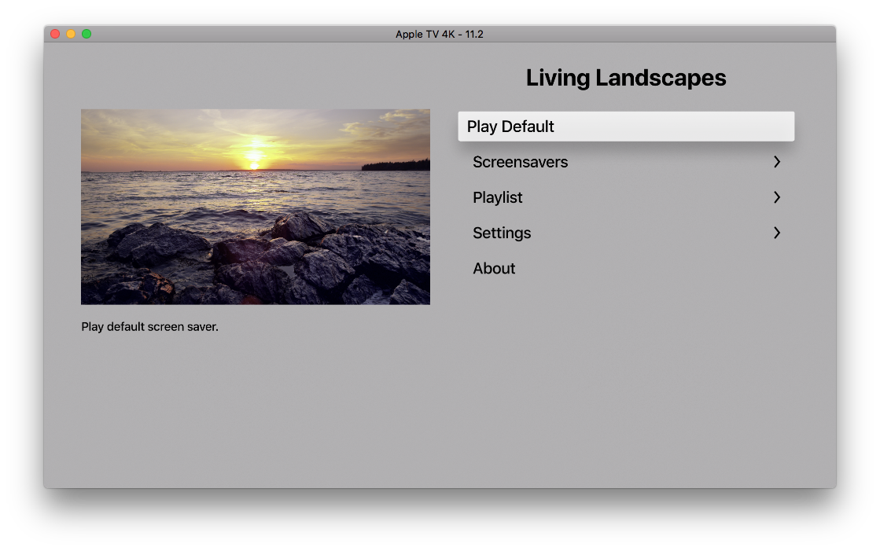Click the chevron beside Playlist
Image resolution: width=880 pixels, height=551 pixels.
(x=777, y=197)
